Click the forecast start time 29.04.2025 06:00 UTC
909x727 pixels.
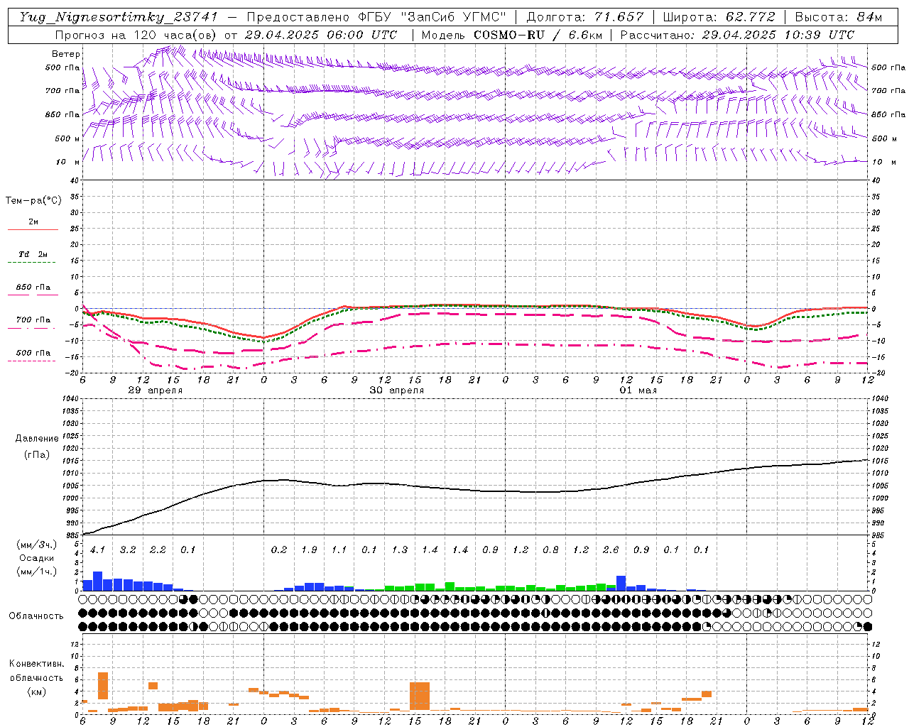click(x=320, y=35)
